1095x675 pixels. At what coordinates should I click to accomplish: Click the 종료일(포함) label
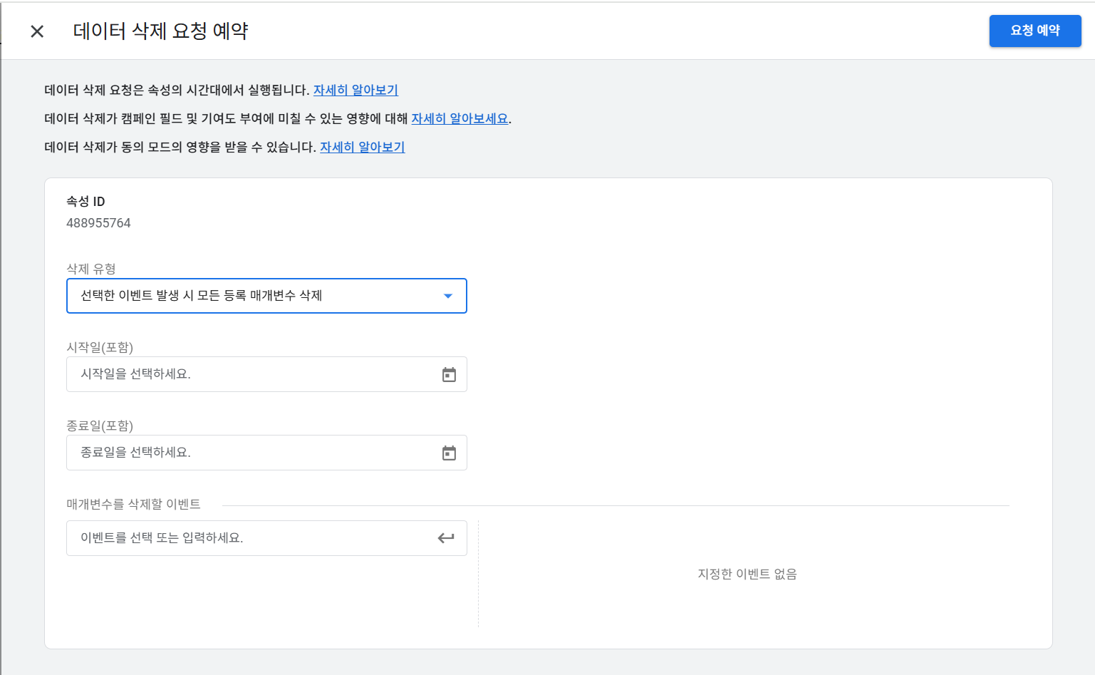coord(100,426)
